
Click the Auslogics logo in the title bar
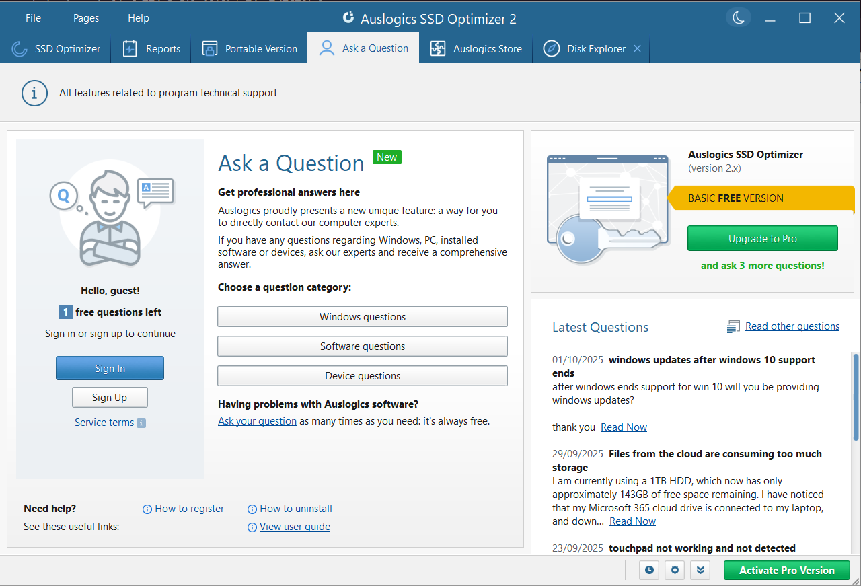pyautogui.click(x=348, y=18)
